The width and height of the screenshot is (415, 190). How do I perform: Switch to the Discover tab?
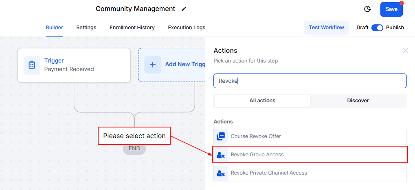point(358,101)
